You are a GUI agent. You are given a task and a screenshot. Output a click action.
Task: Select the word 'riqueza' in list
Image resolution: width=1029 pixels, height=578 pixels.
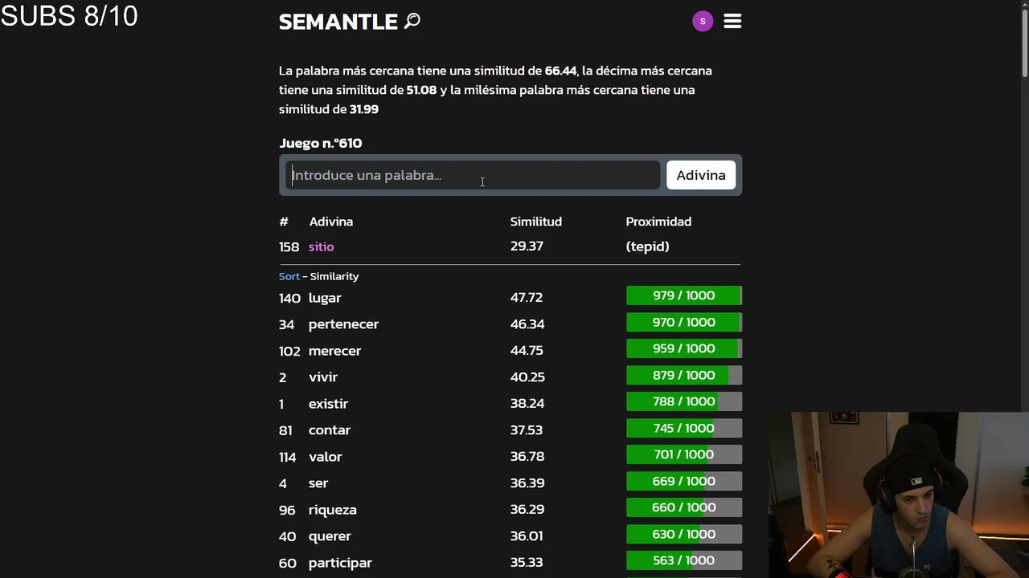coord(332,510)
